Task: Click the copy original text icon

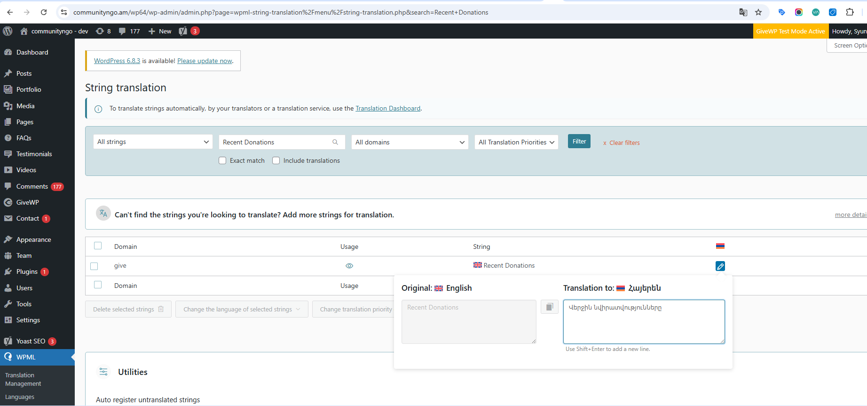Action: click(549, 307)
